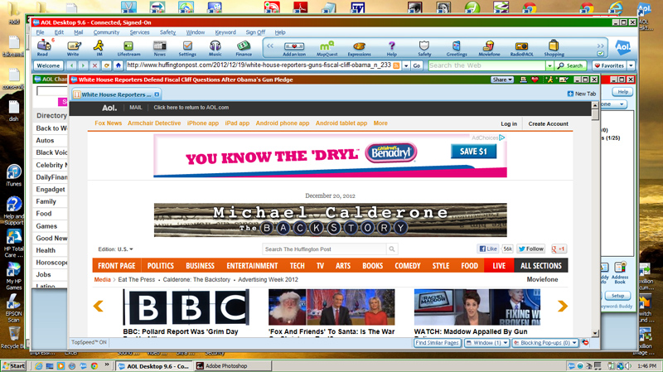The width and height of the screenshot is (663, 372).
Task: Click the Find Similar Pages button
Action: tap(438, 343)
